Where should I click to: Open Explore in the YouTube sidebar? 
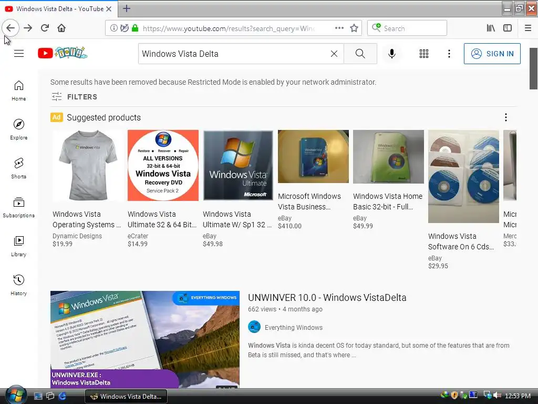point(19,129)
